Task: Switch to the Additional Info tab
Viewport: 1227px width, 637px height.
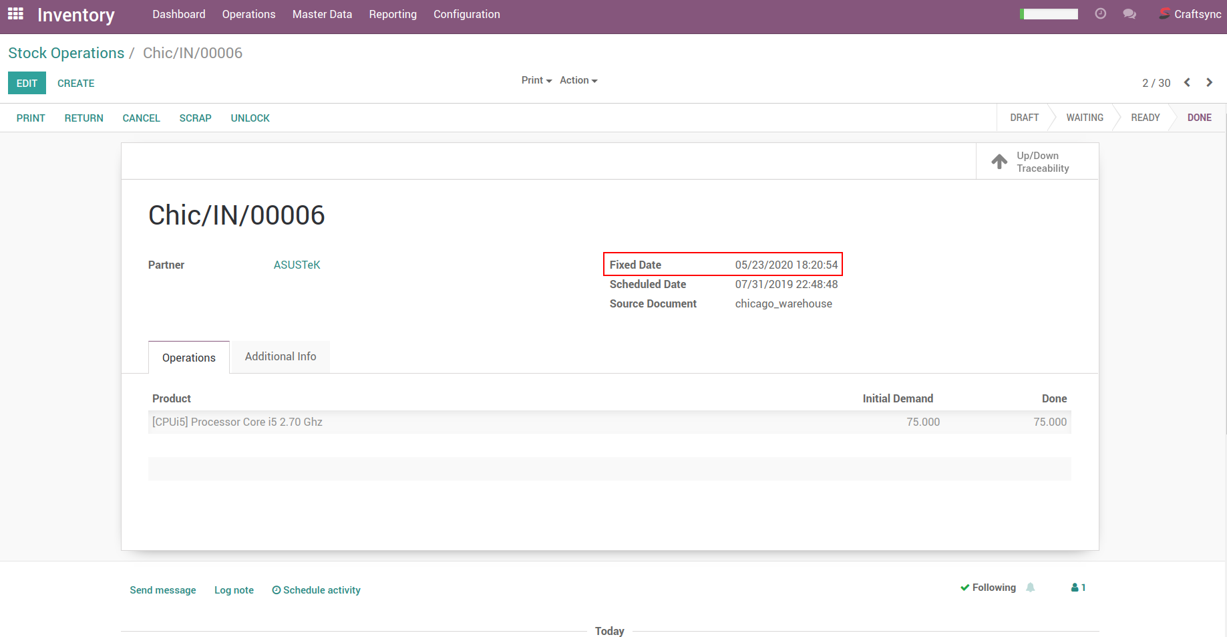Action: click(x=281, y=357)
